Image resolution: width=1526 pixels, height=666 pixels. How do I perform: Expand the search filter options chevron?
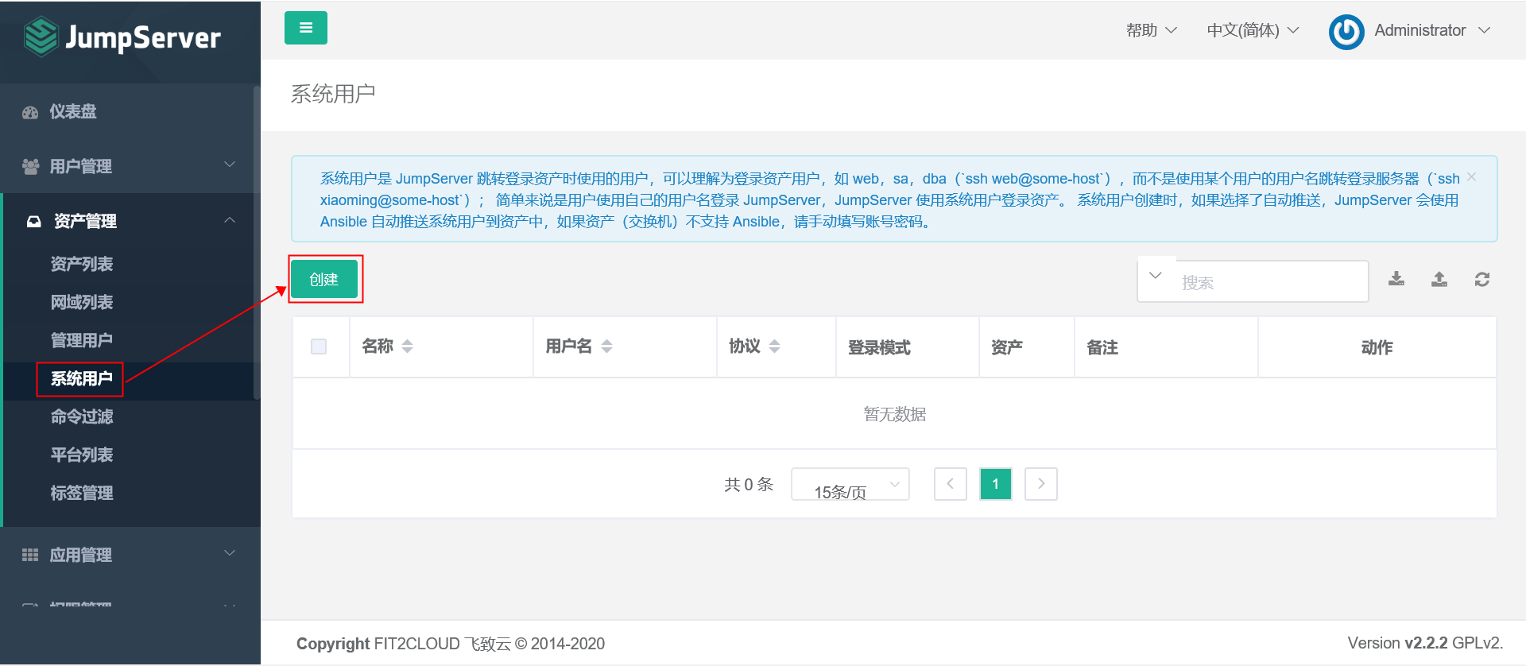coord(1156,275)
